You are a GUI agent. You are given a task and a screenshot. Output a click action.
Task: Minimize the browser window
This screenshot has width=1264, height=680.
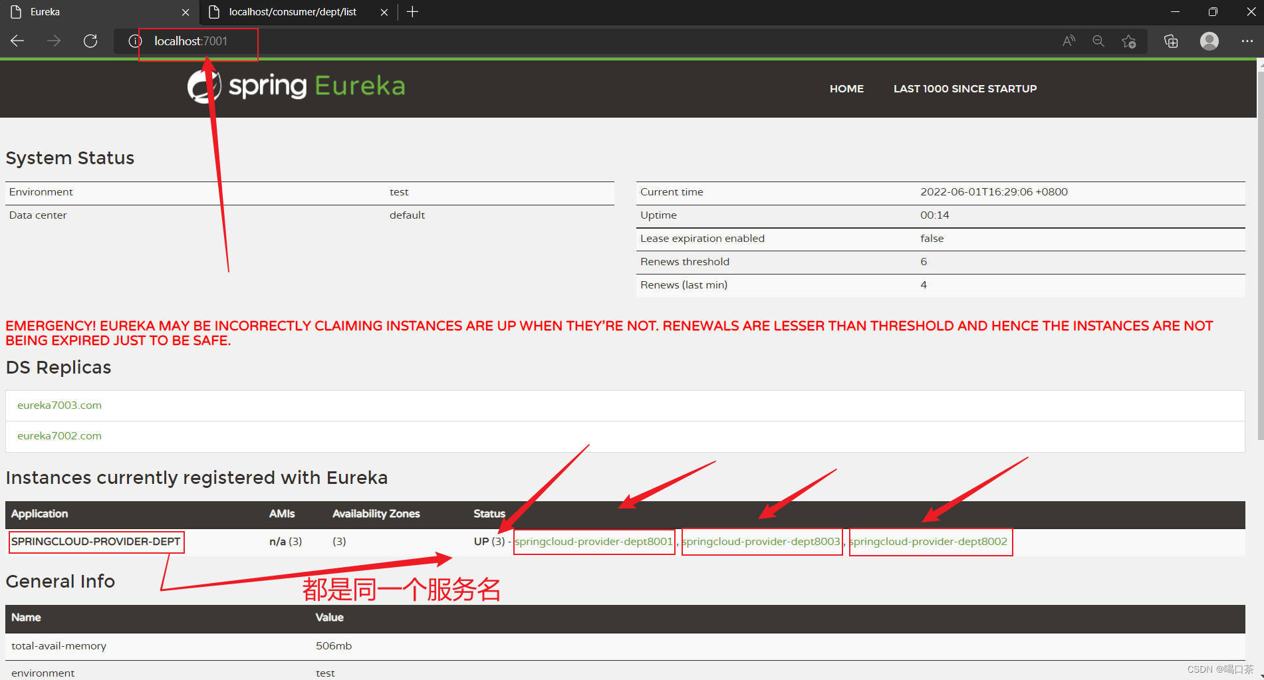point(1175,12)
